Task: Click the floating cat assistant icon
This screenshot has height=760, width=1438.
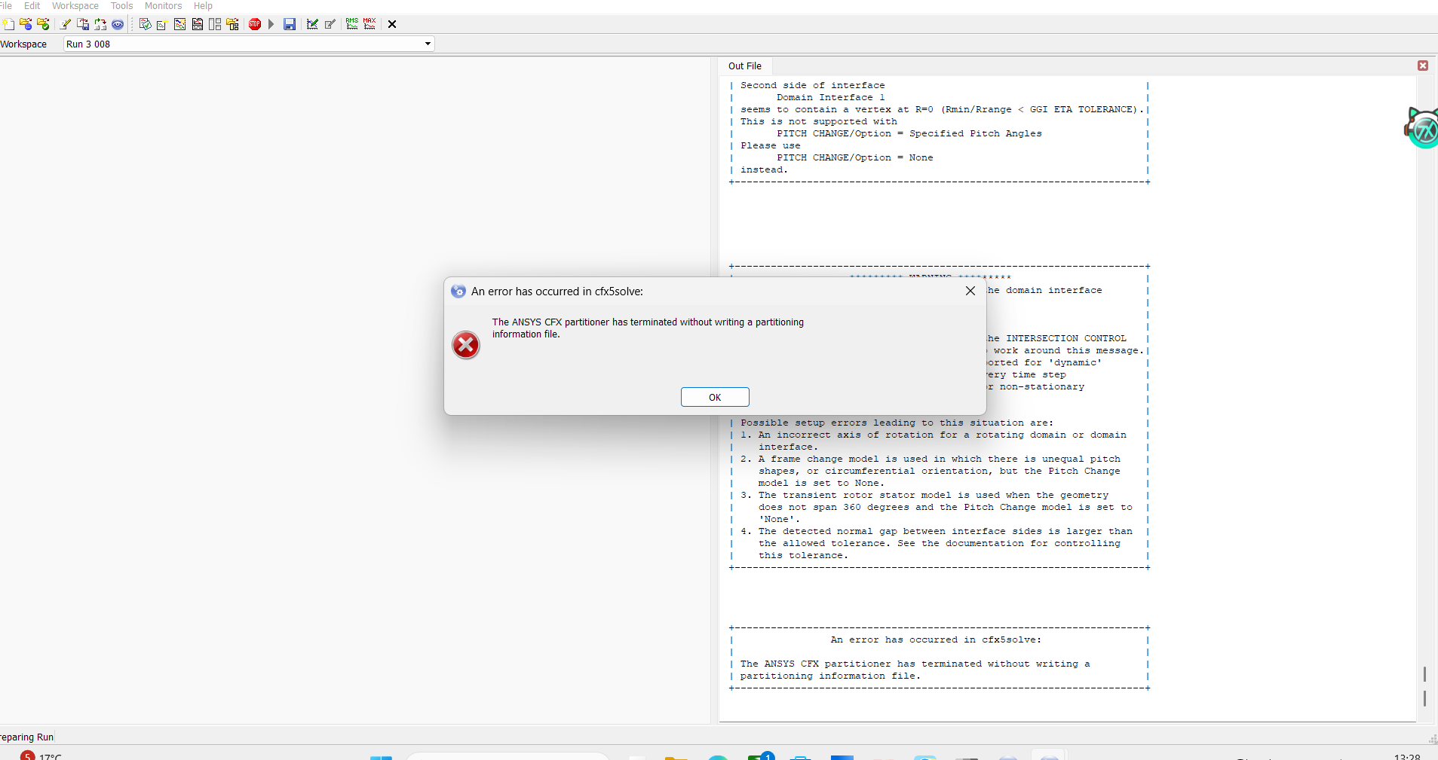Action: [x=1422, y=128]
